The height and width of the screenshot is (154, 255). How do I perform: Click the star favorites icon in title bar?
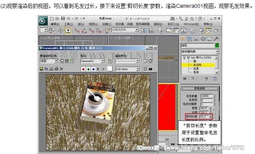192,19
